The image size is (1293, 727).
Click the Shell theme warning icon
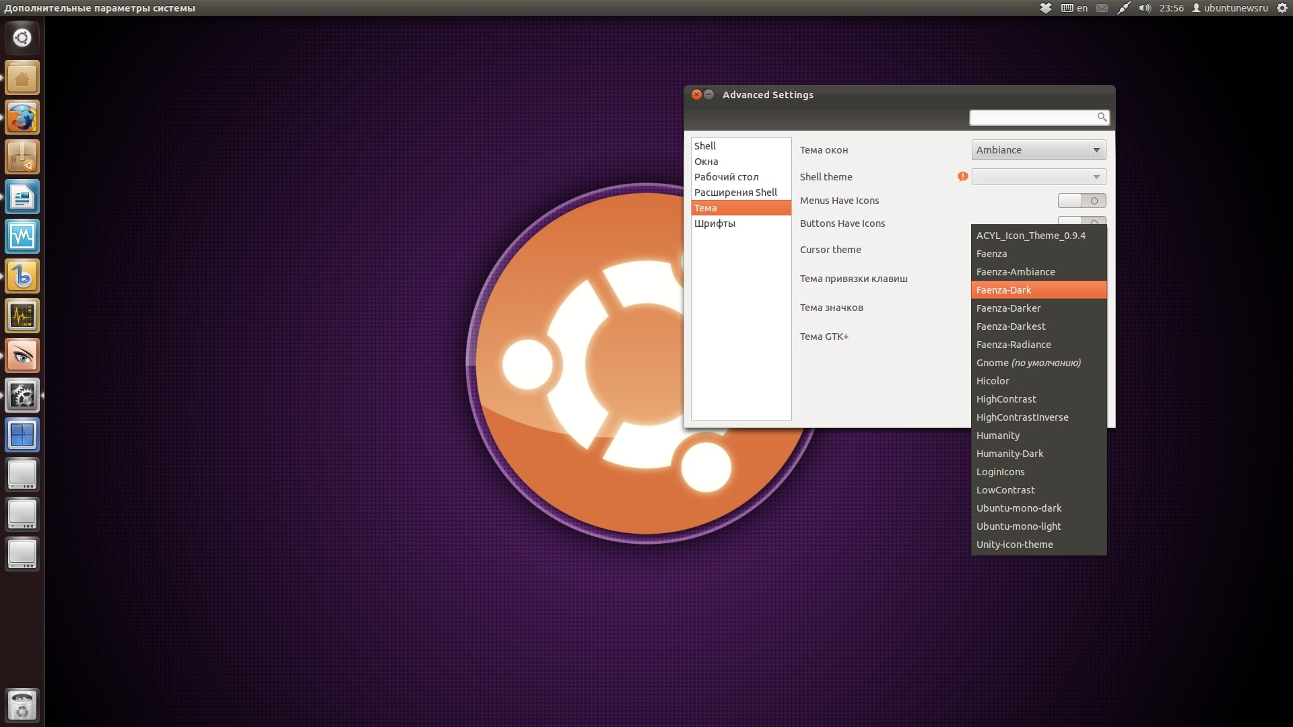pos(963,176)
